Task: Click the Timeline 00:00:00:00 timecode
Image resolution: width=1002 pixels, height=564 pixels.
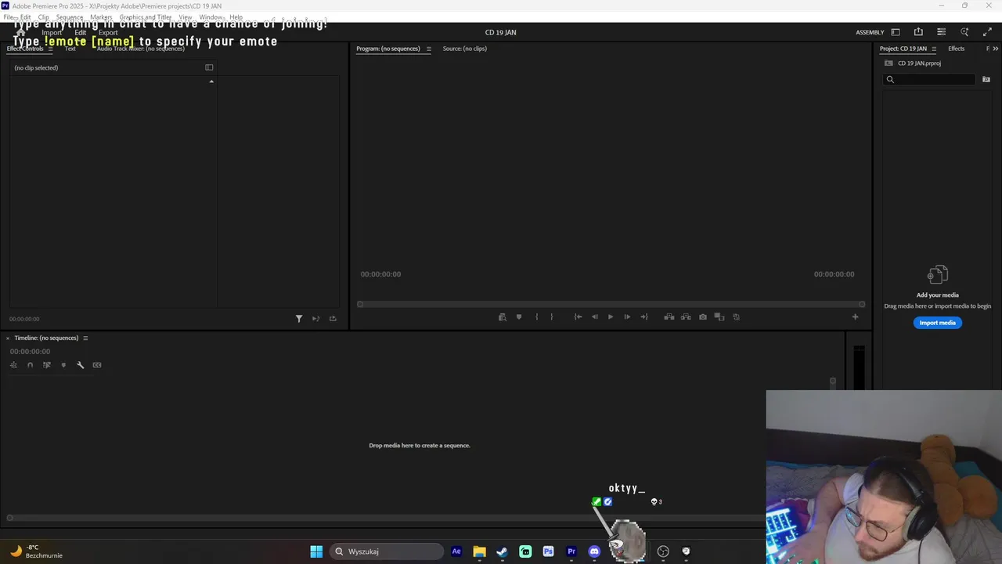Action: pyautogui.click(x=30, y=352)
